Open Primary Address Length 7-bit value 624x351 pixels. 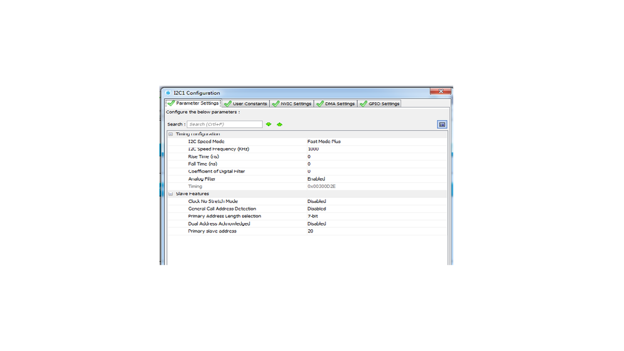click(312, 216)
